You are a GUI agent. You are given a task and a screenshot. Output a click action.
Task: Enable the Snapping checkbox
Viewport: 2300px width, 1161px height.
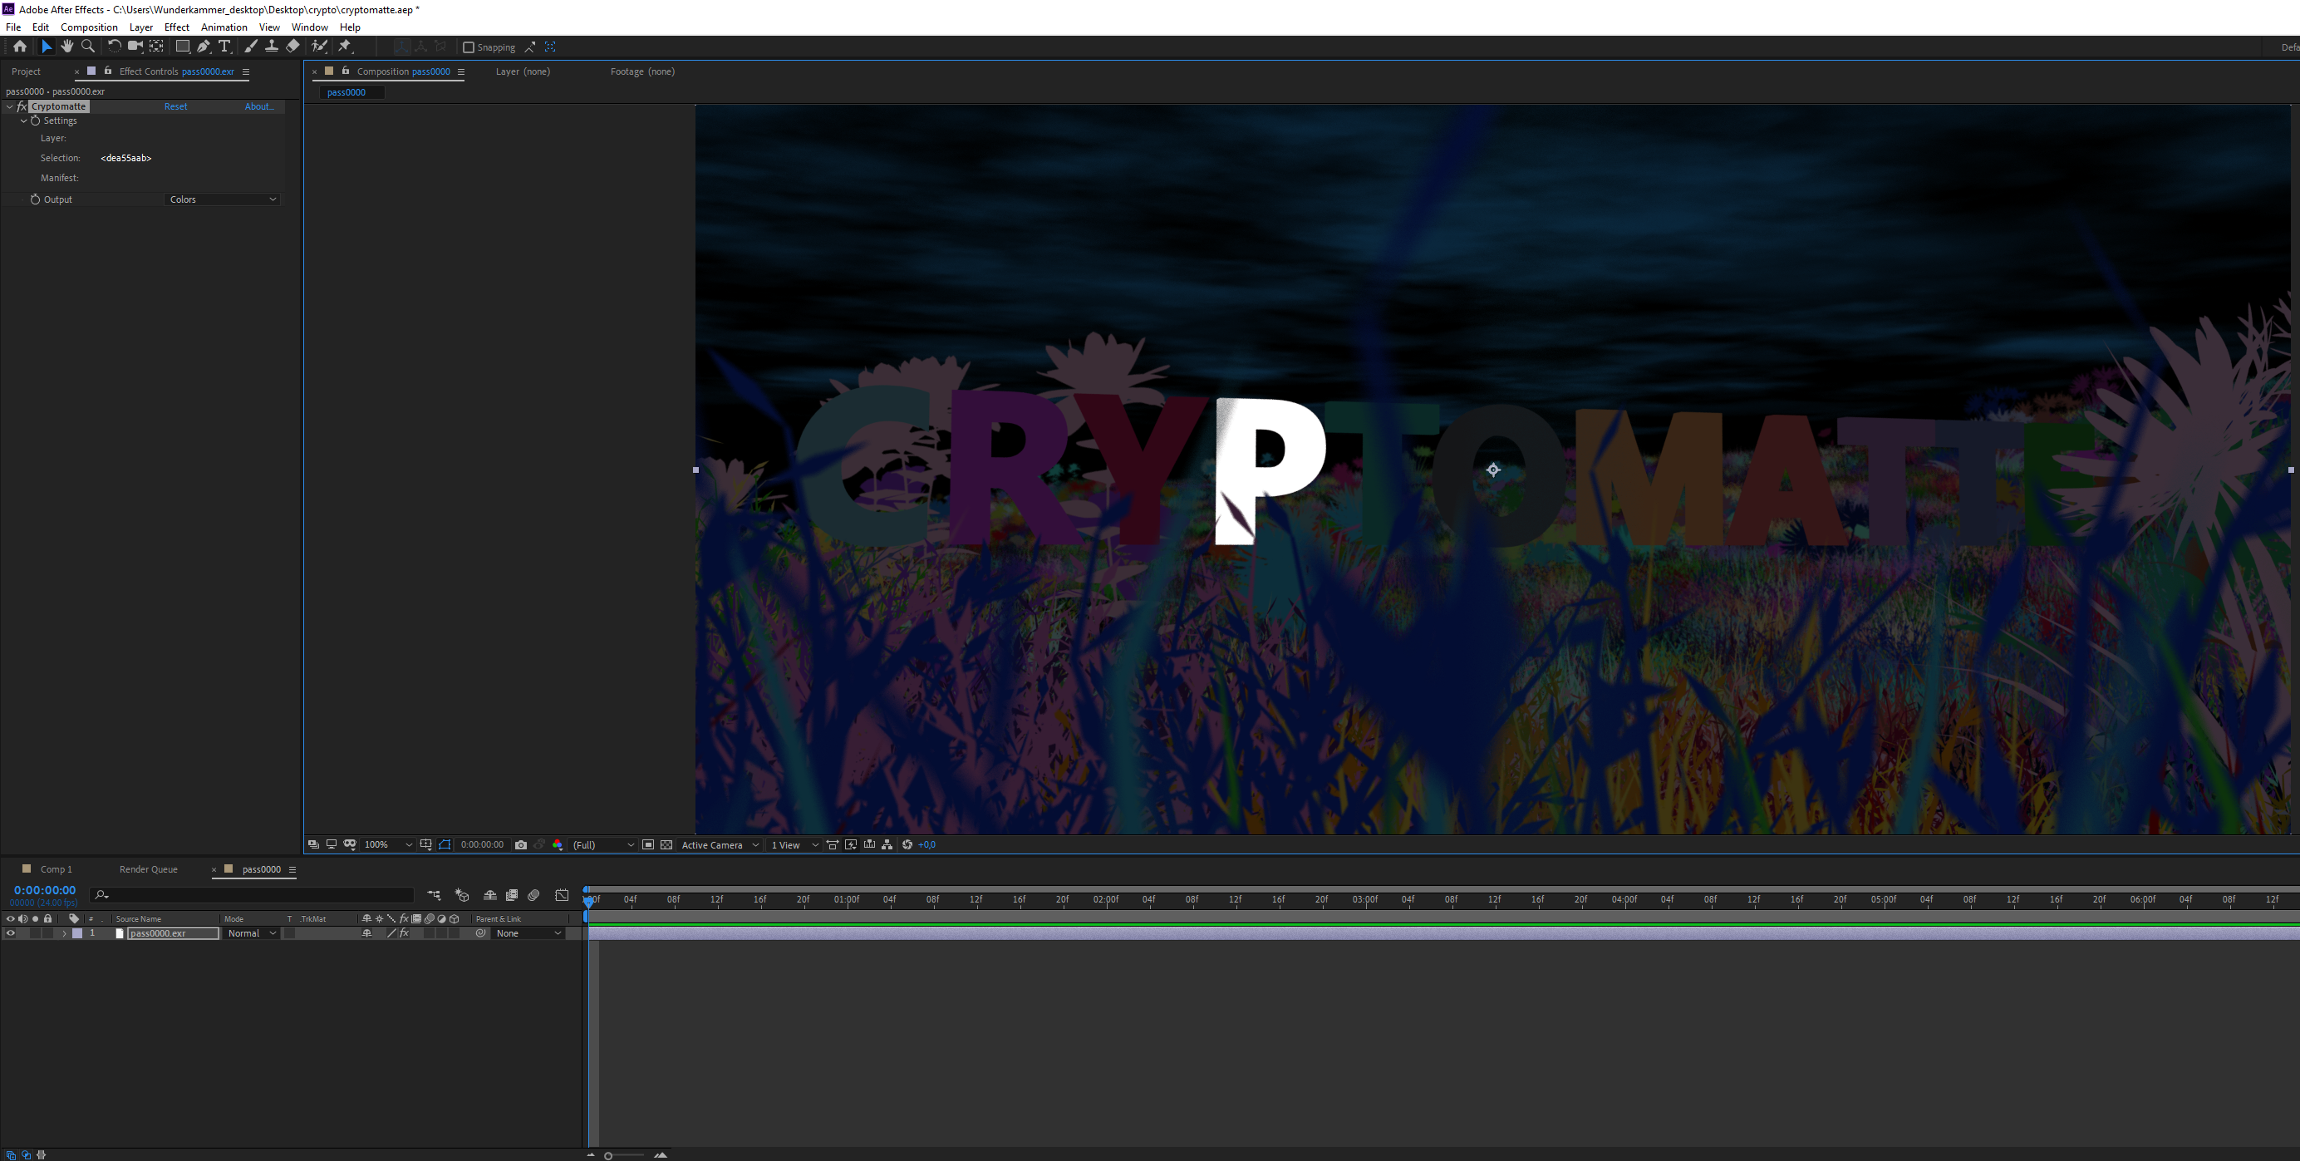(468, 47)
